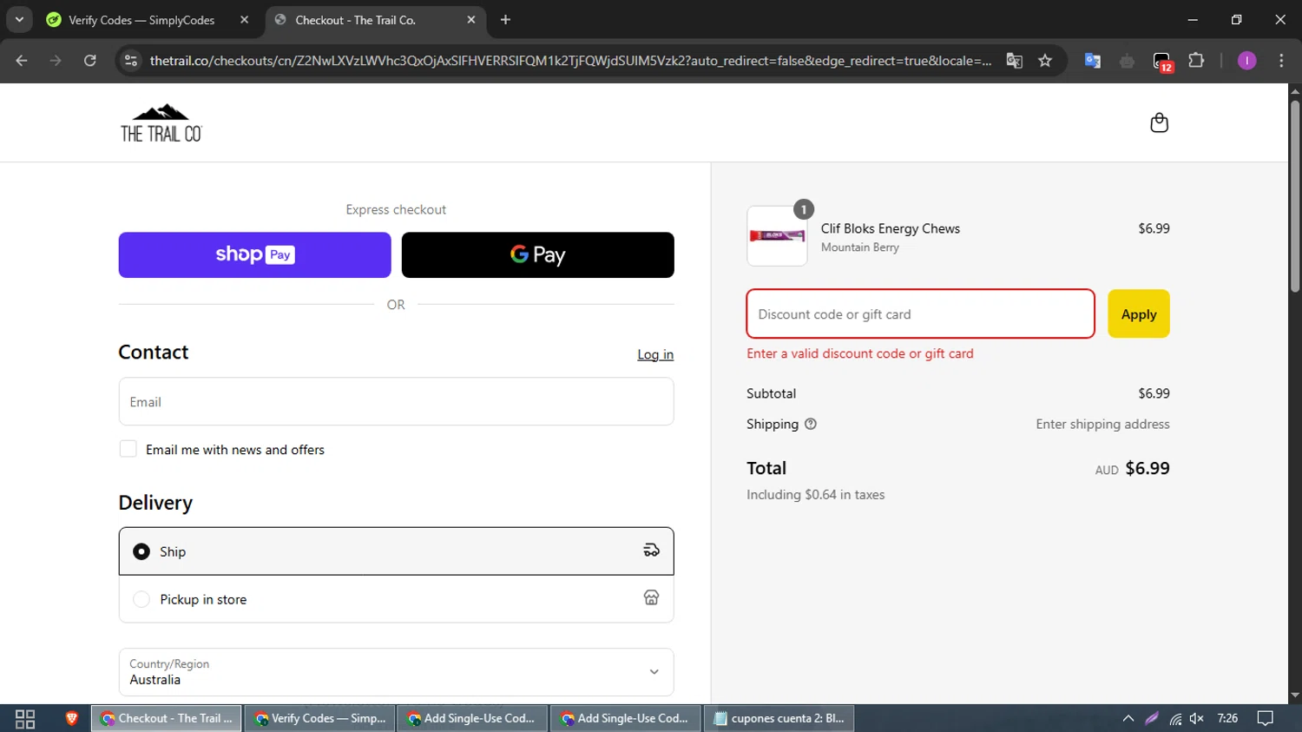
Task: Reload the checkout page
Action: 90,60
